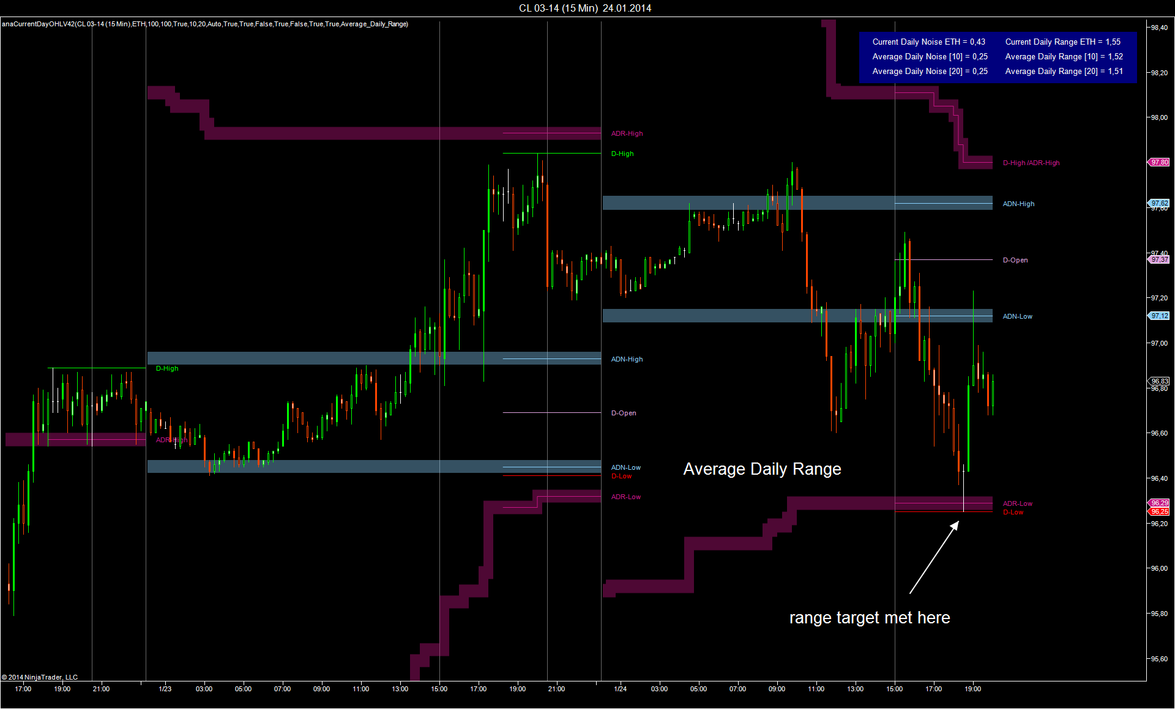Click the D-Open label for 1/23 session
This screenshot has width=1175, height=709.
624,413
